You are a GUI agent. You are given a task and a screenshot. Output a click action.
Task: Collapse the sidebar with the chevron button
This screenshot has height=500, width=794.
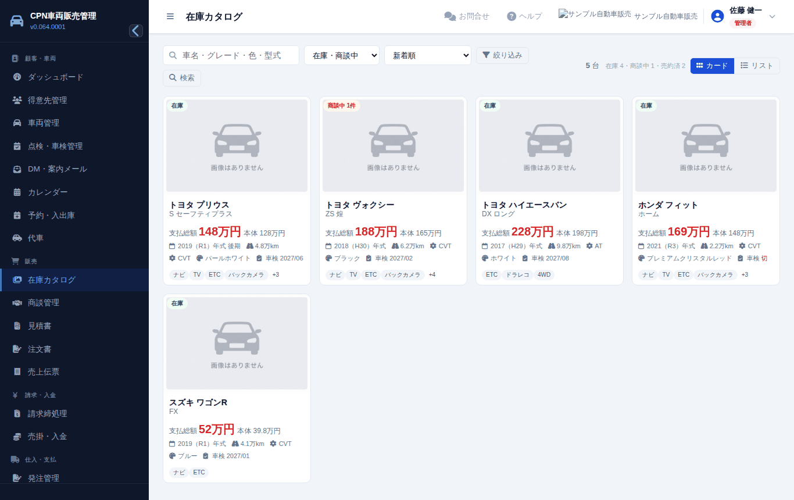[x=136, y=31]
